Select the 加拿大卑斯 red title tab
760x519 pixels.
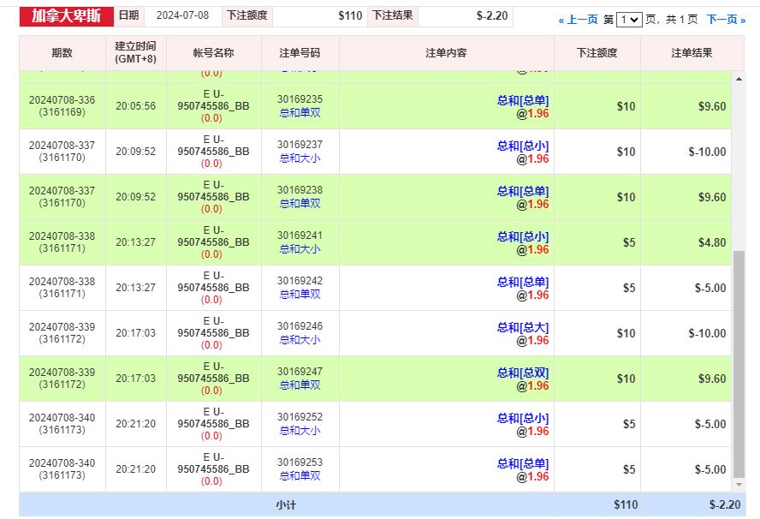(67, 15)
